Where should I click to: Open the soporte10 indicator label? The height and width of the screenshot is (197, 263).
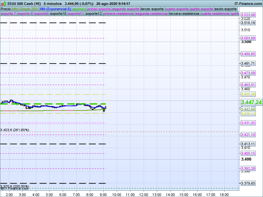tap(58, 14)
